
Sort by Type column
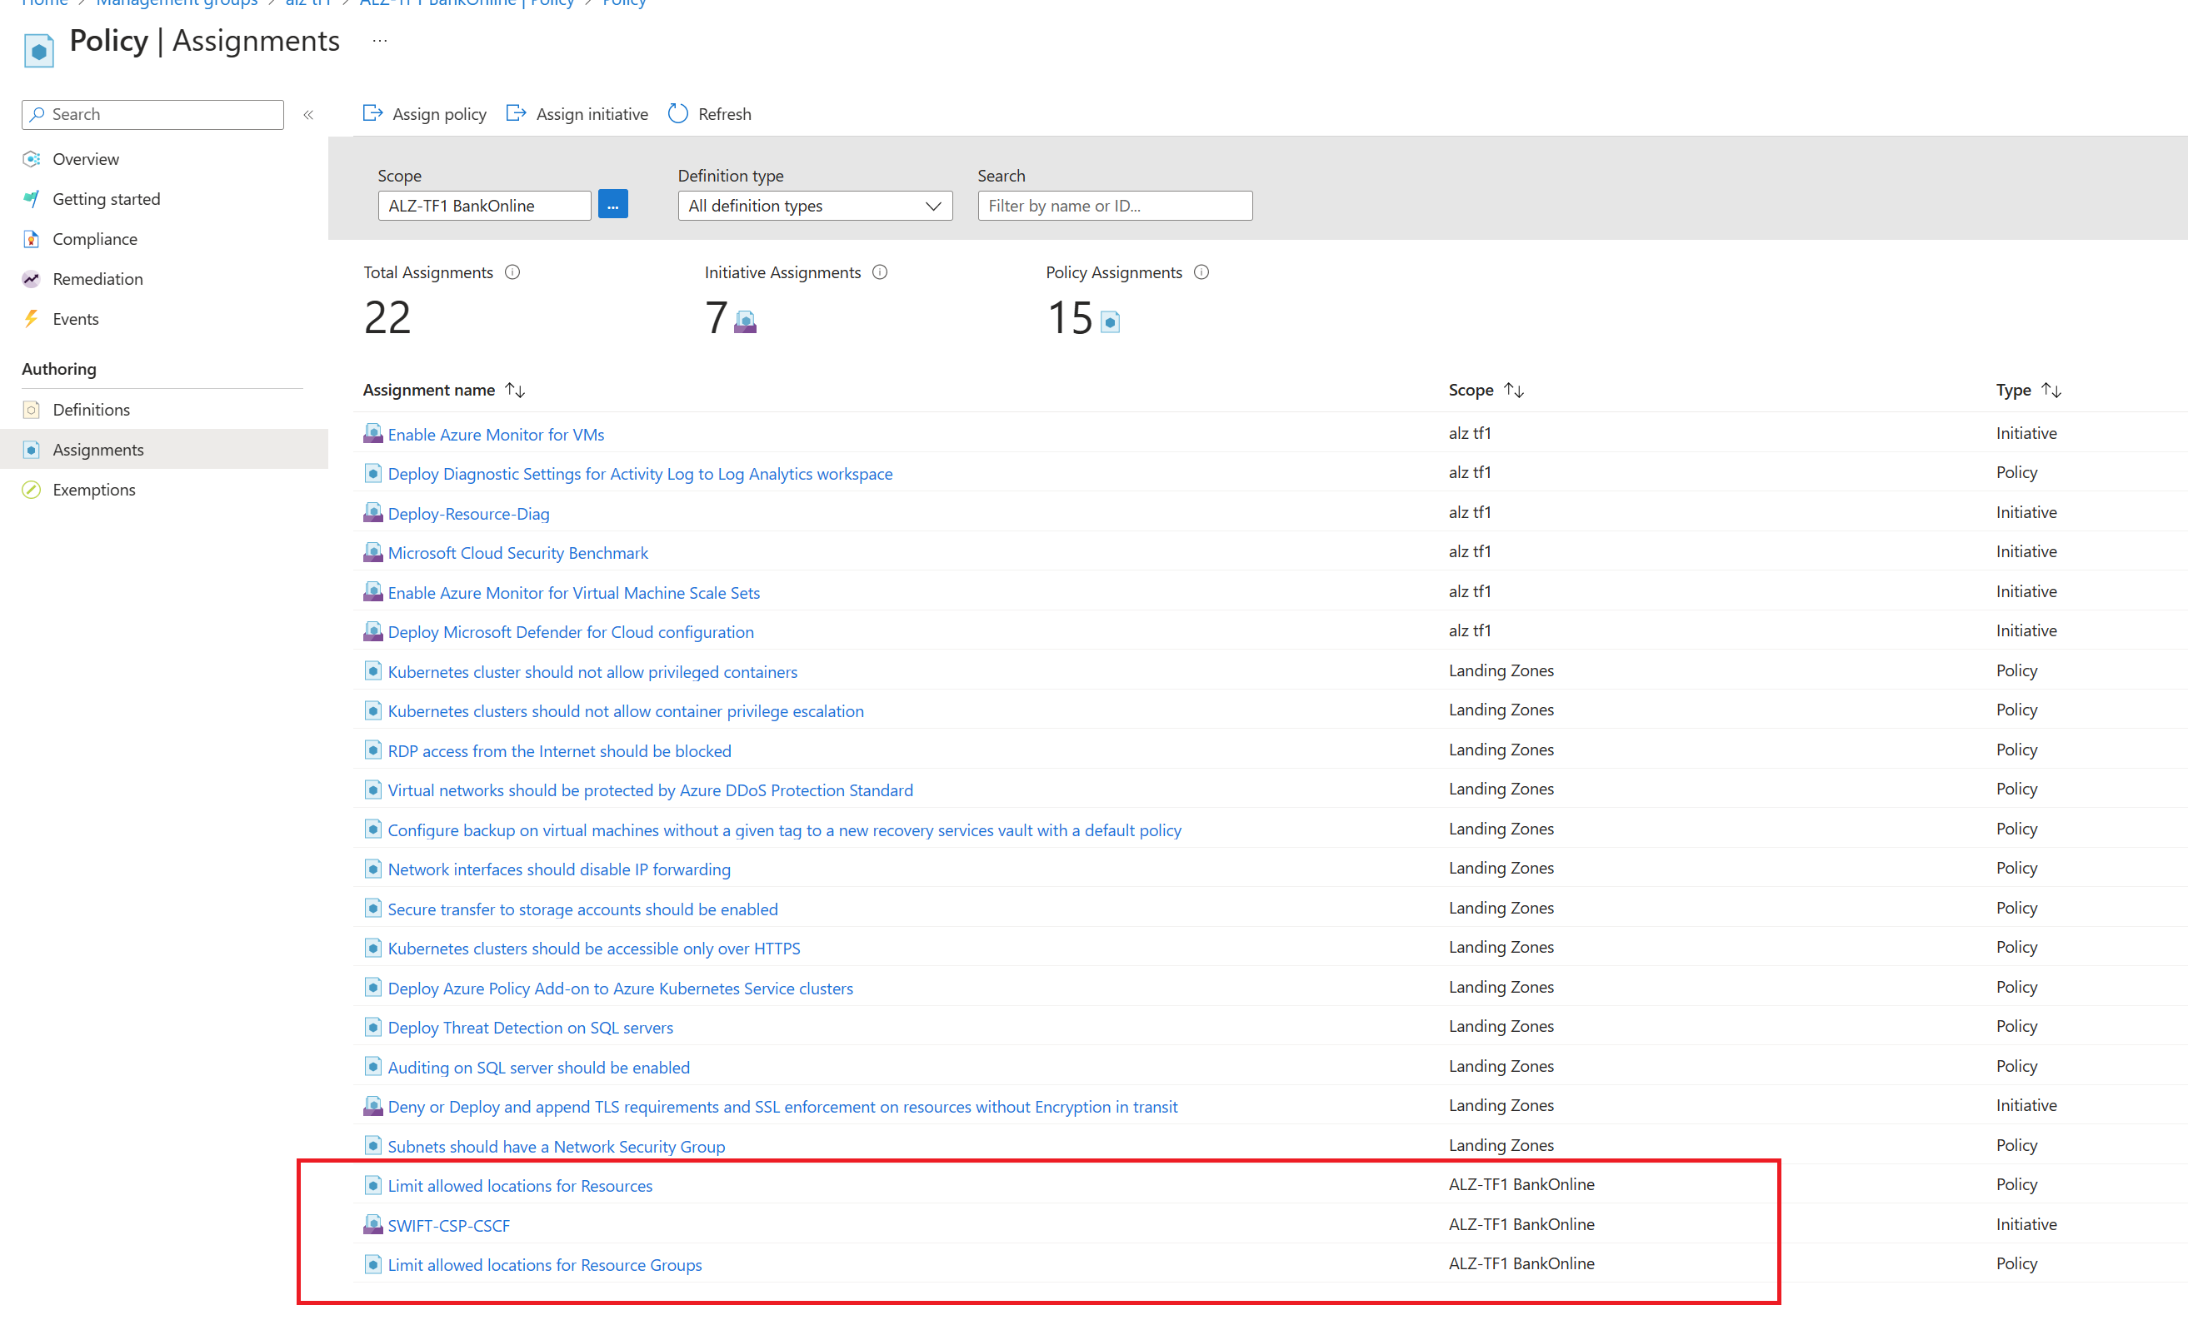point(2051,390)
